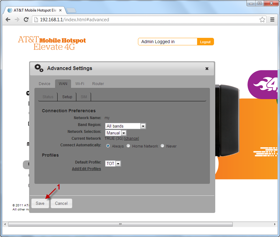Click the orange Logout button

(x=205, y=42)
